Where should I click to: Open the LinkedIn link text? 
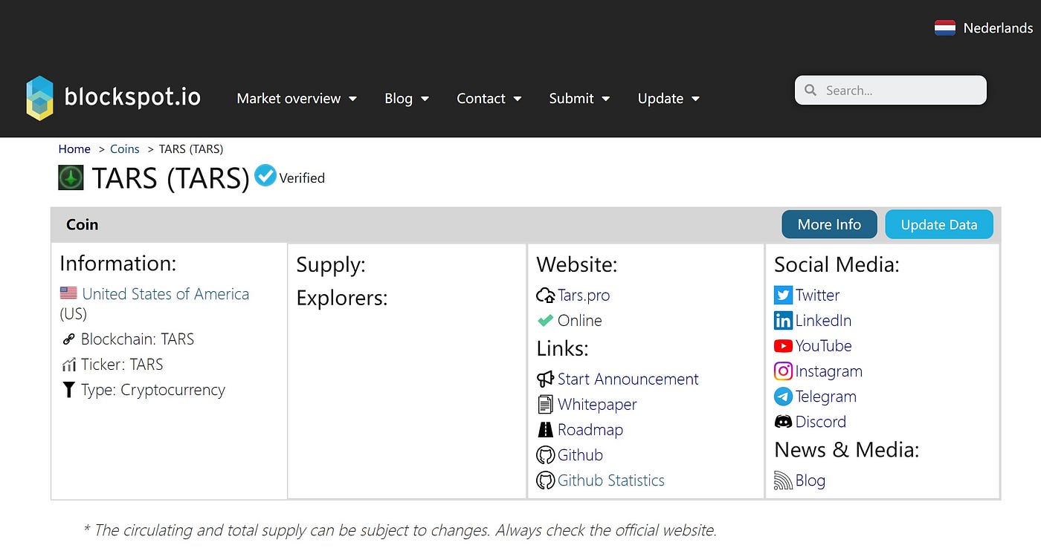coord(823,320)
